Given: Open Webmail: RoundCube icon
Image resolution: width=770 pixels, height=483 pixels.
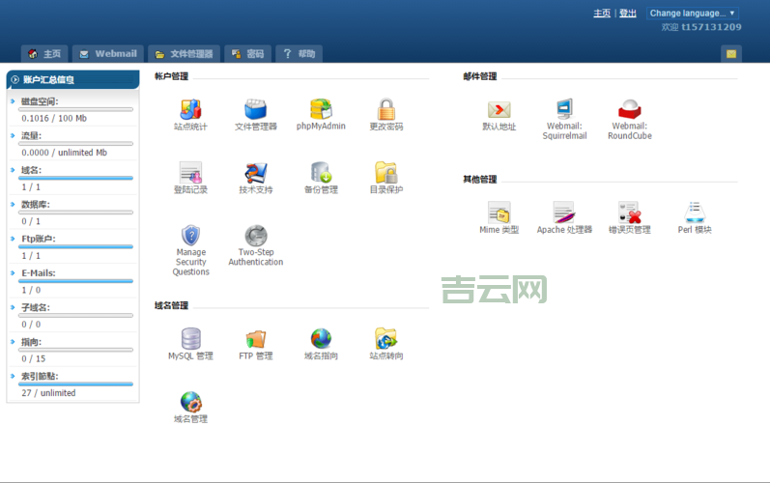Looking at the screenshot, I should click(629, 109).
